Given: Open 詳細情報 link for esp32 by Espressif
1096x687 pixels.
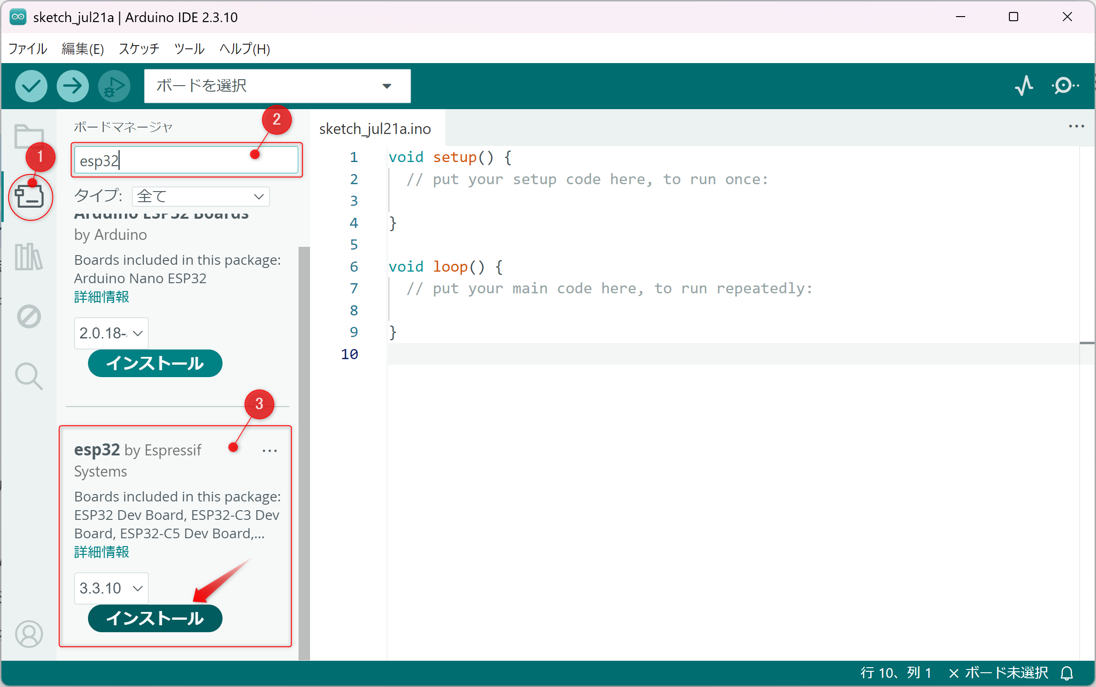Looking at the screenshot, I should pyautogui.click(x=102, y=552).
